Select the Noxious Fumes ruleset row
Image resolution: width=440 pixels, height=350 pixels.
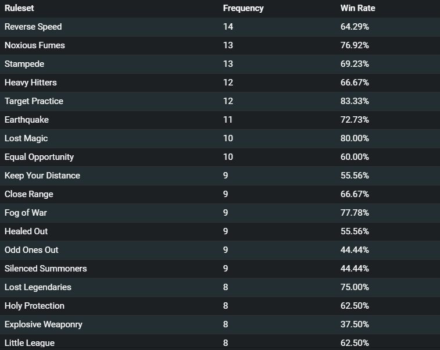coord(220,45)
